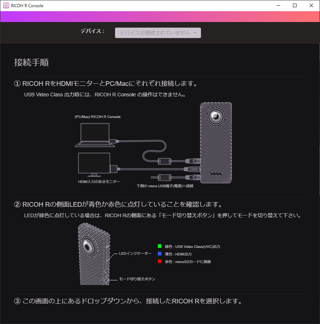Click the HDMI monitor illustration
320x324 pixels.
(x=94, y=165)
